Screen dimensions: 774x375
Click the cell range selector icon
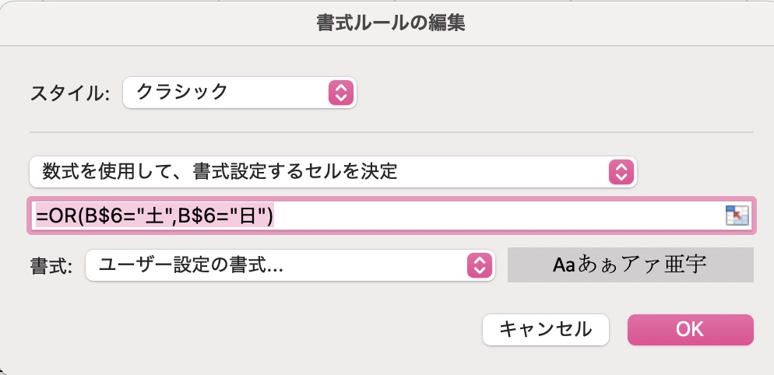[x=737, y=216]
